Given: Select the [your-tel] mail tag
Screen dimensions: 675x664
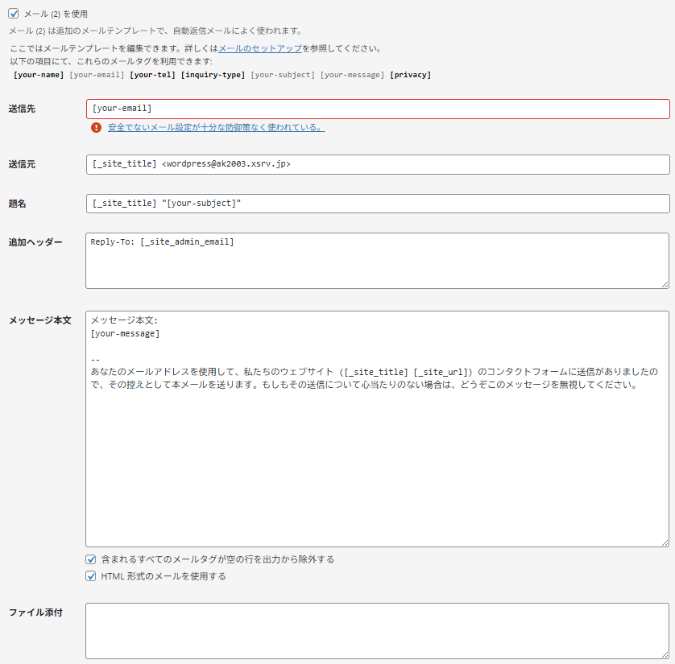Looking at the screenshot, I should (x=152, y=75).
